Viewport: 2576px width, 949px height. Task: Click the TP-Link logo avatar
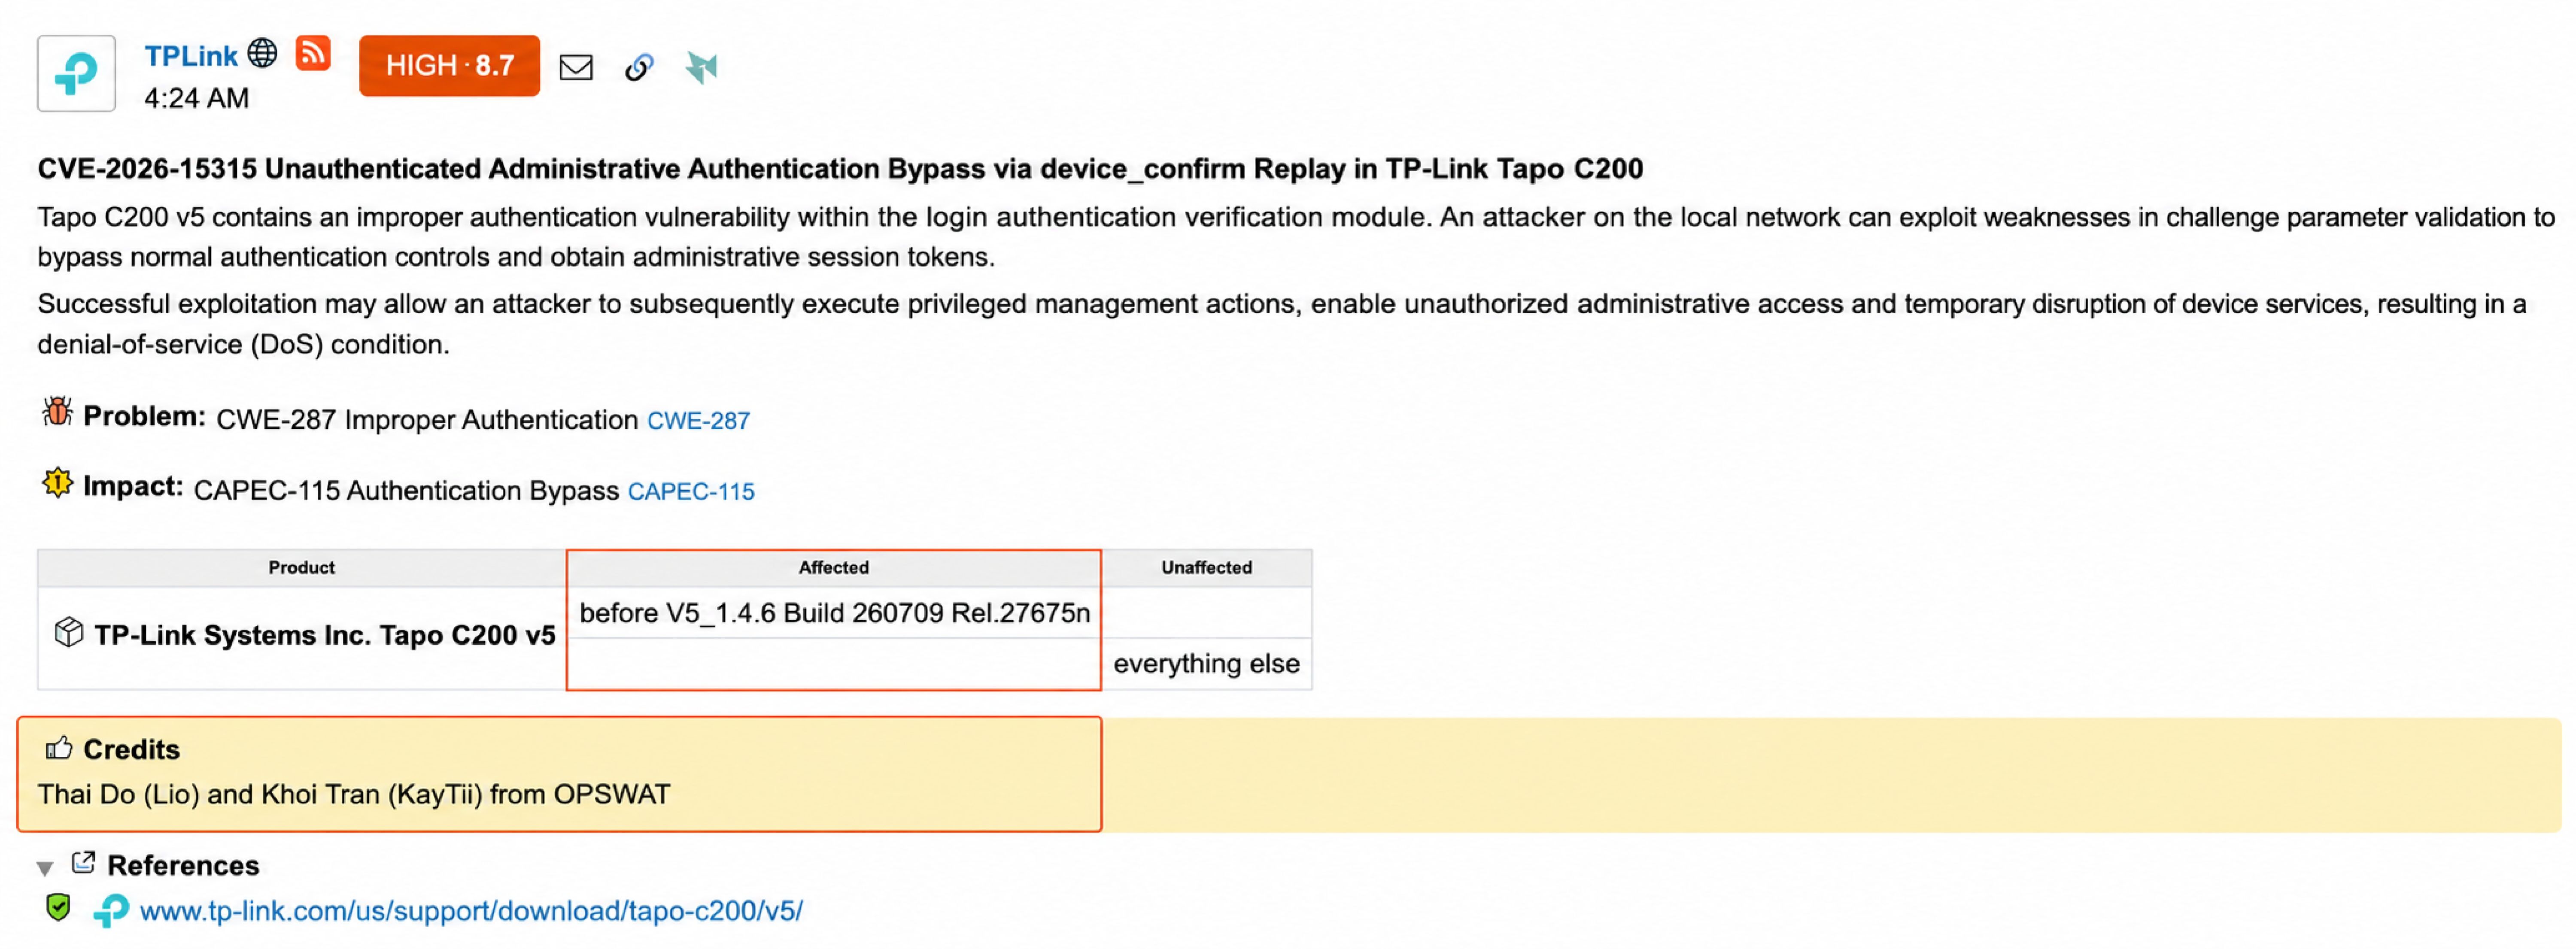[x=76, y=73]
